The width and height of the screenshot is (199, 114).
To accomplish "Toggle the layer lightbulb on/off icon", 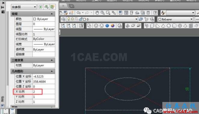I will [x=69, y=19].
